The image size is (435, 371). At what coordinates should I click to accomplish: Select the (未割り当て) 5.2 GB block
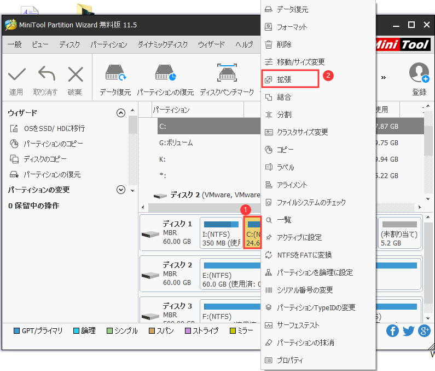(399, 233)
